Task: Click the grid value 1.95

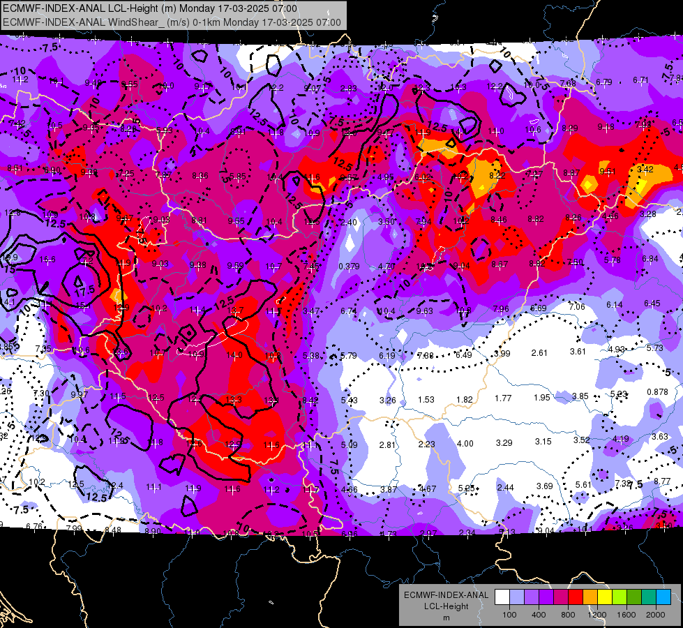Action: click(x=542, y=398)
